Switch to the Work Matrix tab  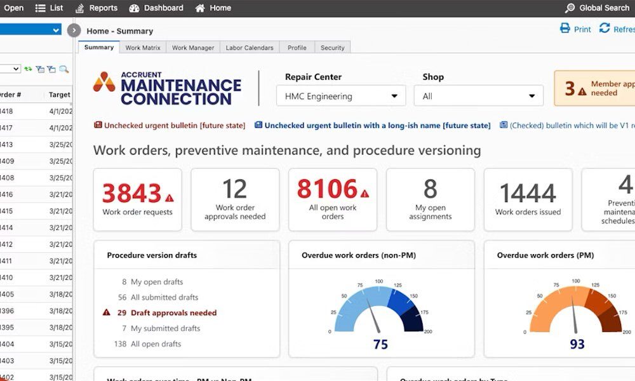142,47
